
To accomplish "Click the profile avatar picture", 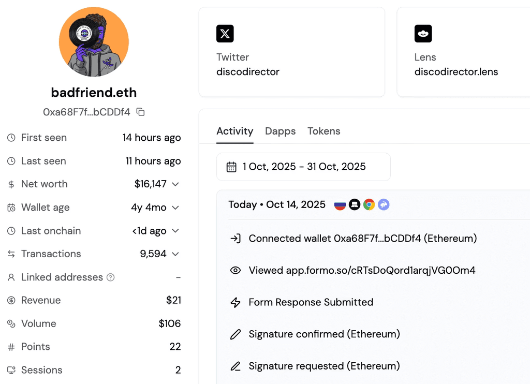I will click(94, 41).
